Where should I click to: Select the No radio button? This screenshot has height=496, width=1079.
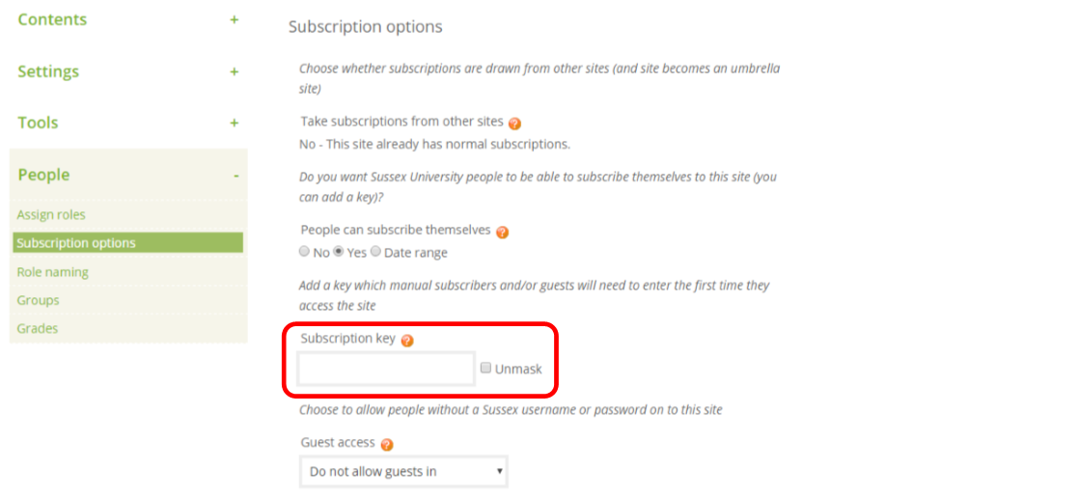(304, 252)
